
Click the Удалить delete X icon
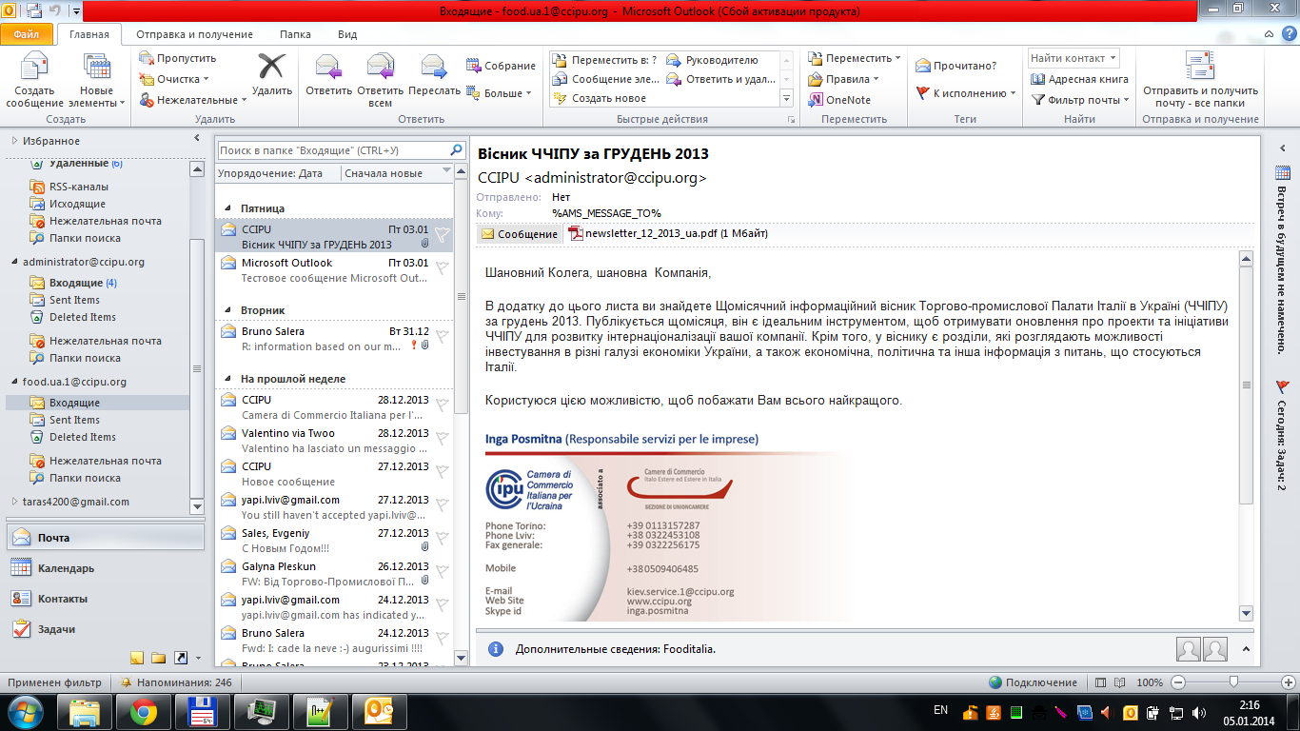[x=272, y=67]
